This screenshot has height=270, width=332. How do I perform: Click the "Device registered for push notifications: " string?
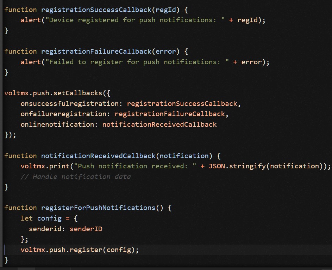pos(135,20)
